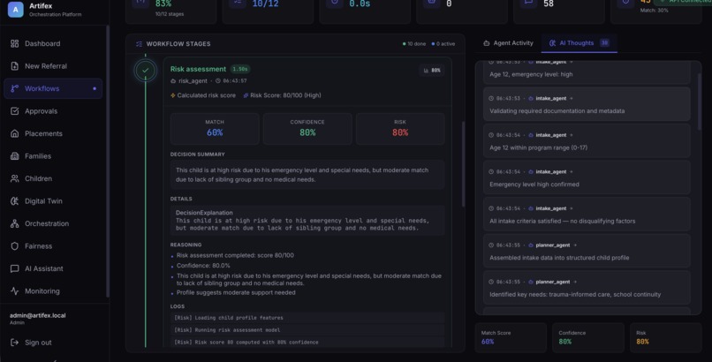712x362 pixels.
Task: Click 'All intake criteria satisfied' thought entry
Action: [x=587, y=215]
